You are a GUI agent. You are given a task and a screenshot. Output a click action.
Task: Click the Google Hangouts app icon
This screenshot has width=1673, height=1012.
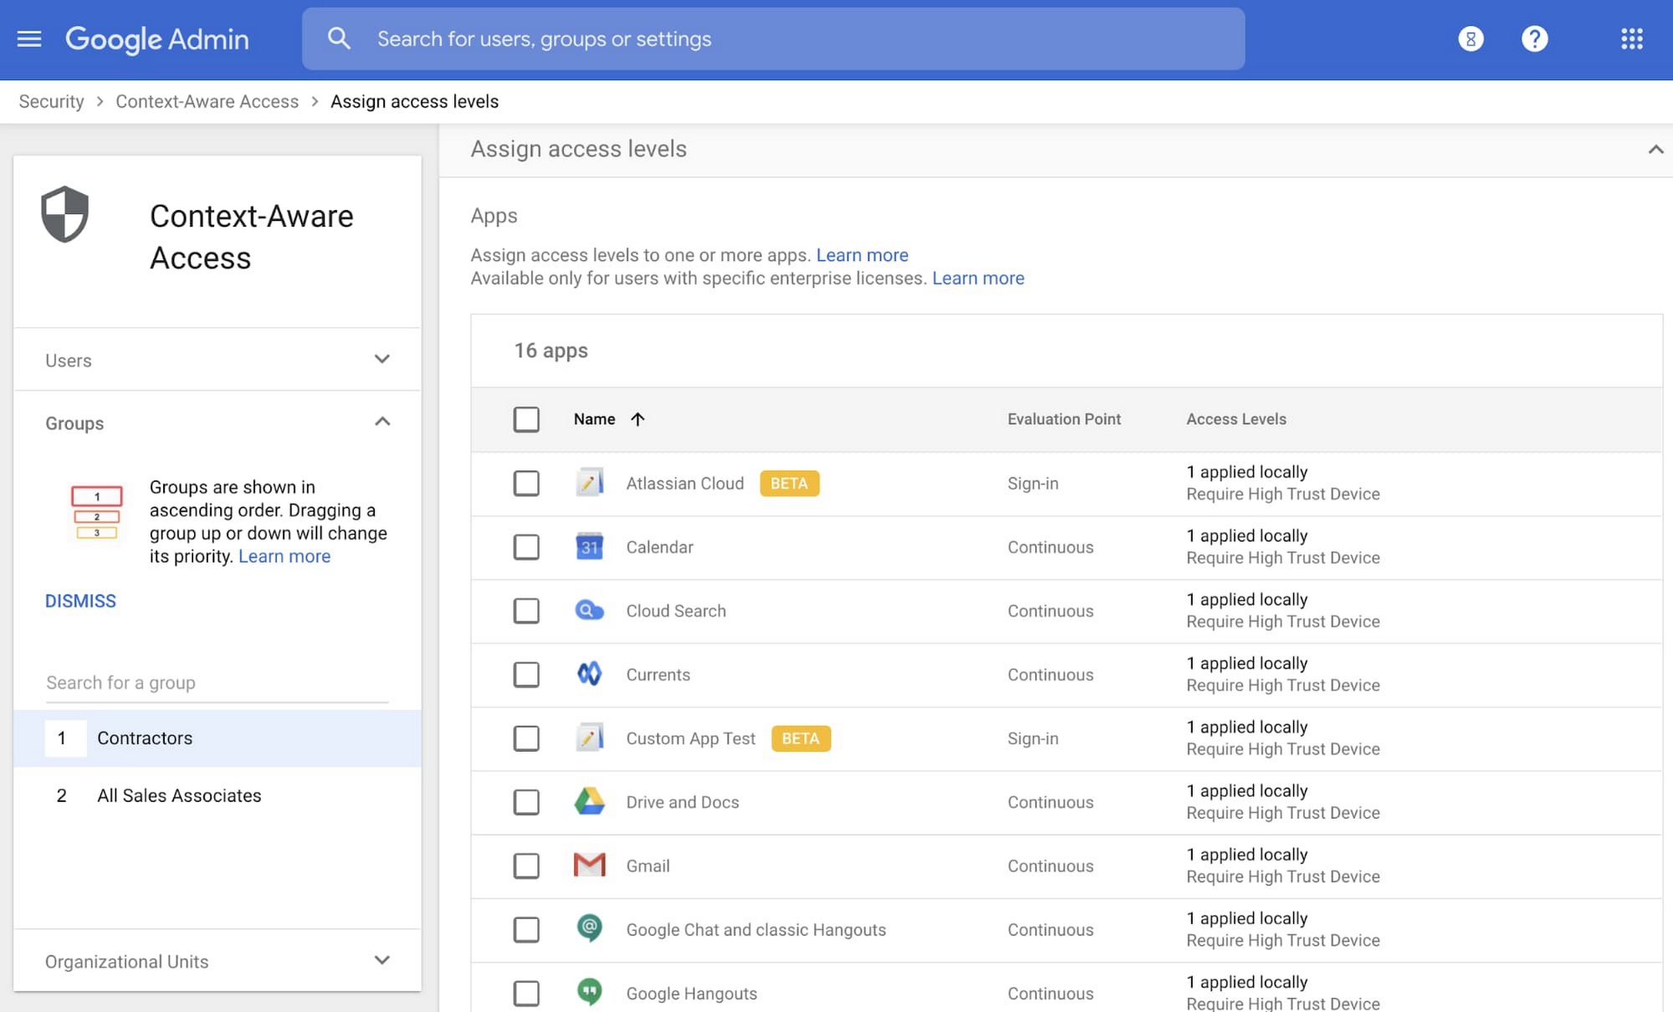[x=591, y=990]
